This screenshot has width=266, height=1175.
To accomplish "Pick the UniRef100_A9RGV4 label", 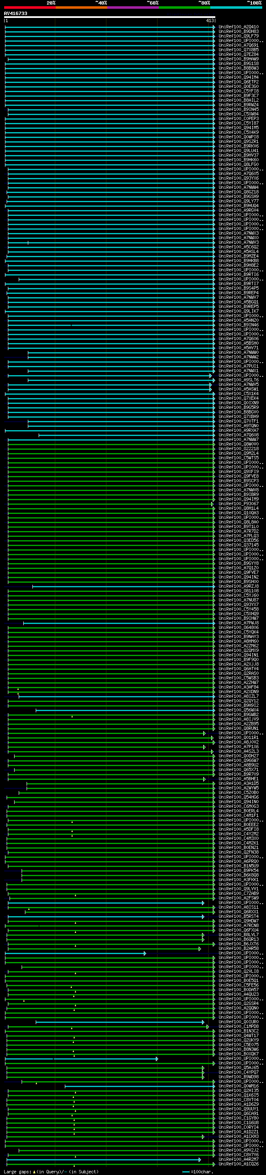I will [239, 210].
